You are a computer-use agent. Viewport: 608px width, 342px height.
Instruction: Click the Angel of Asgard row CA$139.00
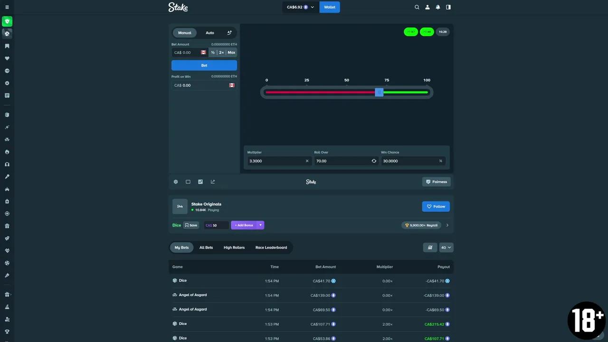[x=311, y=295]
